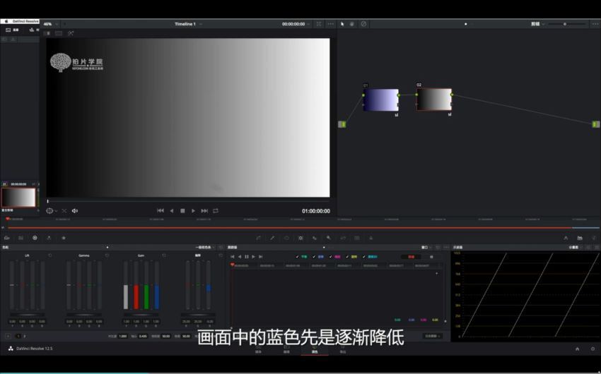Image resolution: width=601 pixels, height=374 pixels.
Task: Open the Apple menu
Action: 6,21
